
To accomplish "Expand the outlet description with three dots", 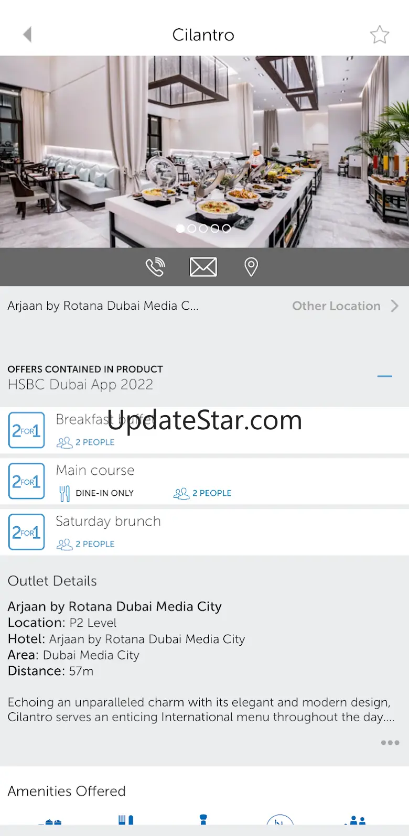I will tap(390, 743).
